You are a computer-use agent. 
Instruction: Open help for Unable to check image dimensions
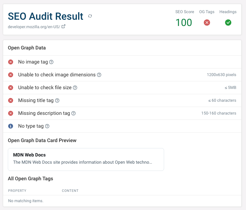(x=99, y=75)
